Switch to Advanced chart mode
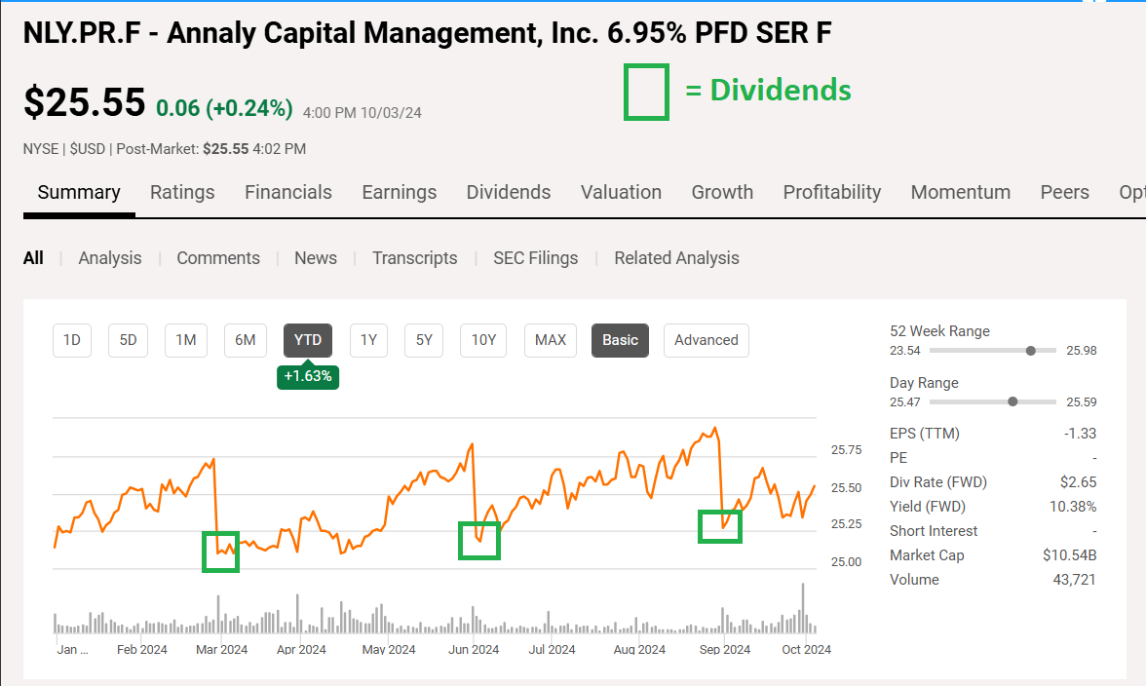 pos(706,340)
